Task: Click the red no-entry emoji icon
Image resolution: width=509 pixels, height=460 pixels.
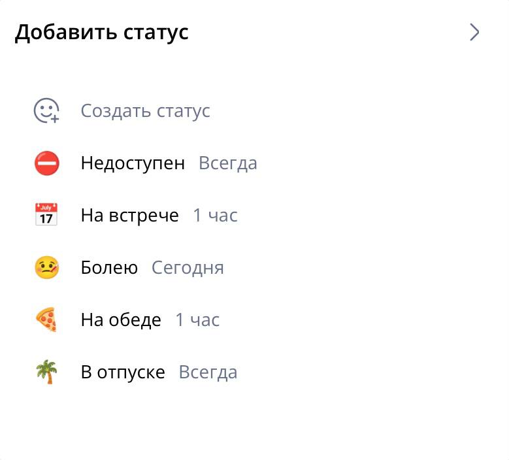Action: 46,163
